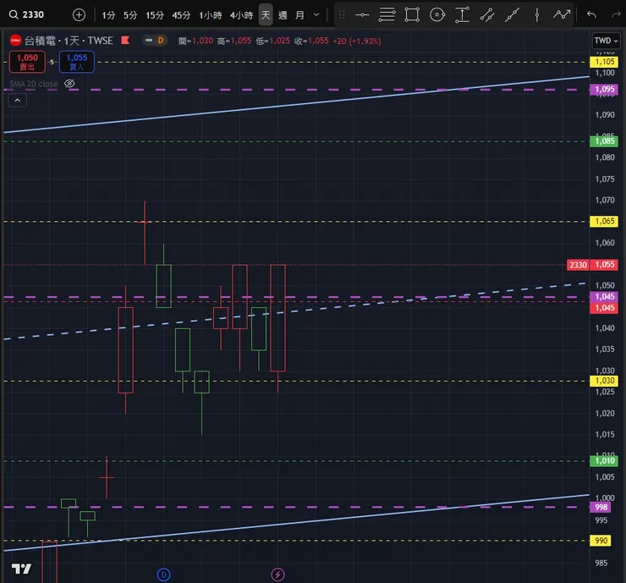This screenshot has height=583, width=626.
Task: Select the price range measure tool
Action: click(462, 15)
